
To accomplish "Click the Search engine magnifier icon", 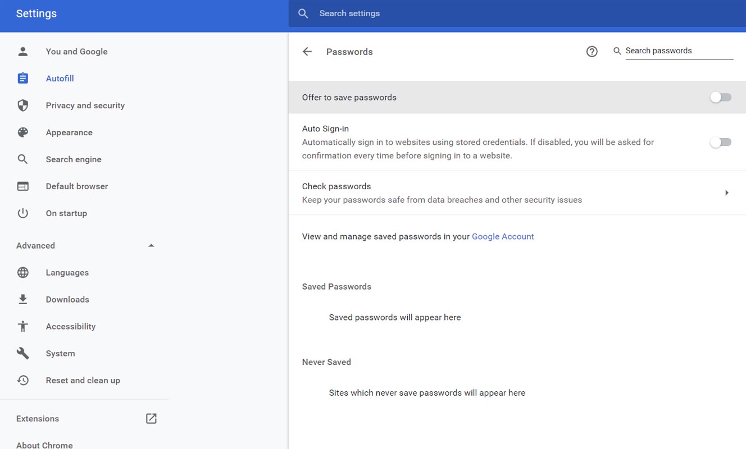I will [x=22, y=159].
